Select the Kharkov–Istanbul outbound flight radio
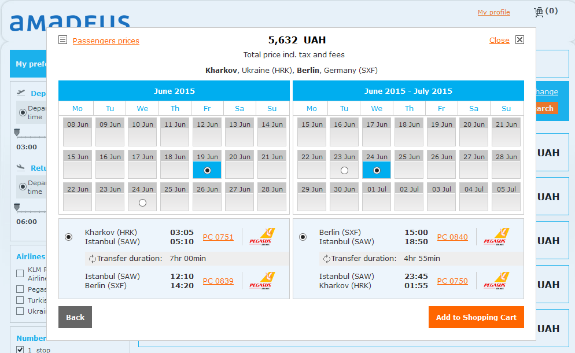The image size is (575, 353). pos(69,237)
